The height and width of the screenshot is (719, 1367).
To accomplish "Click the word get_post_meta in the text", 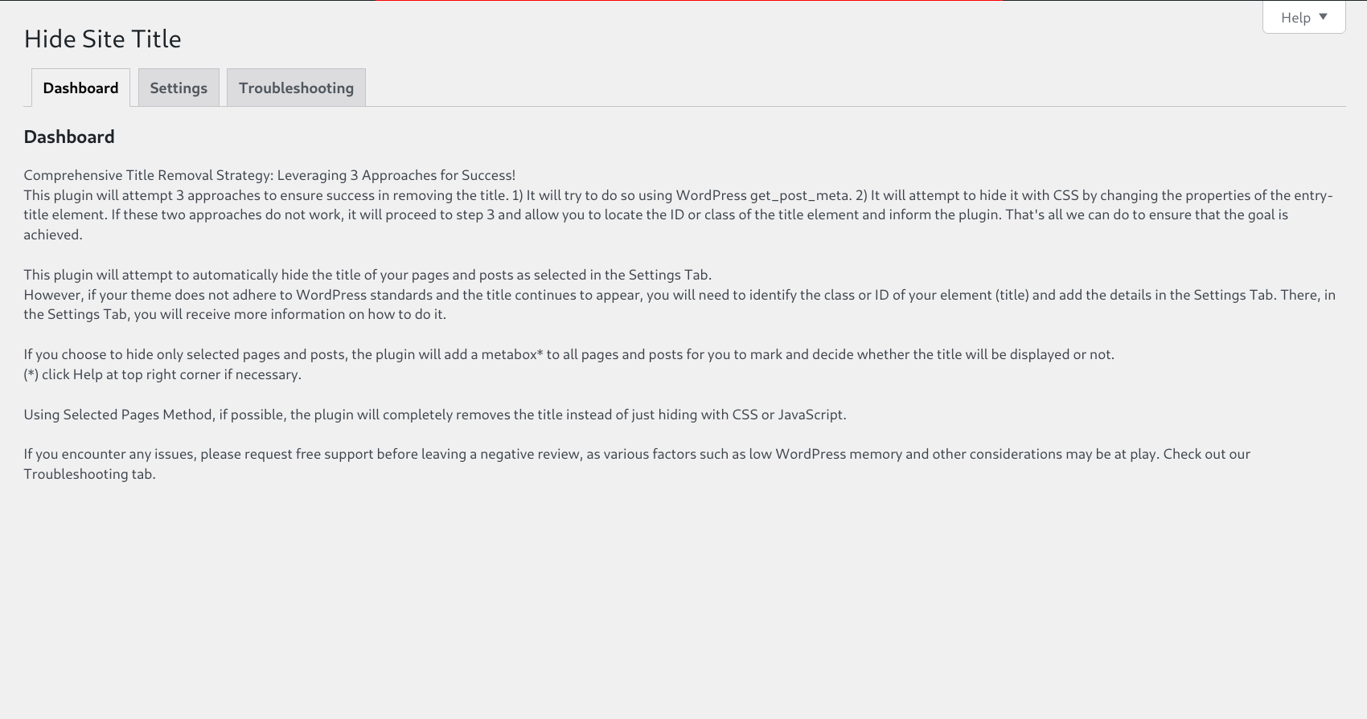I will pyautogui.click(x=799, y=195).
